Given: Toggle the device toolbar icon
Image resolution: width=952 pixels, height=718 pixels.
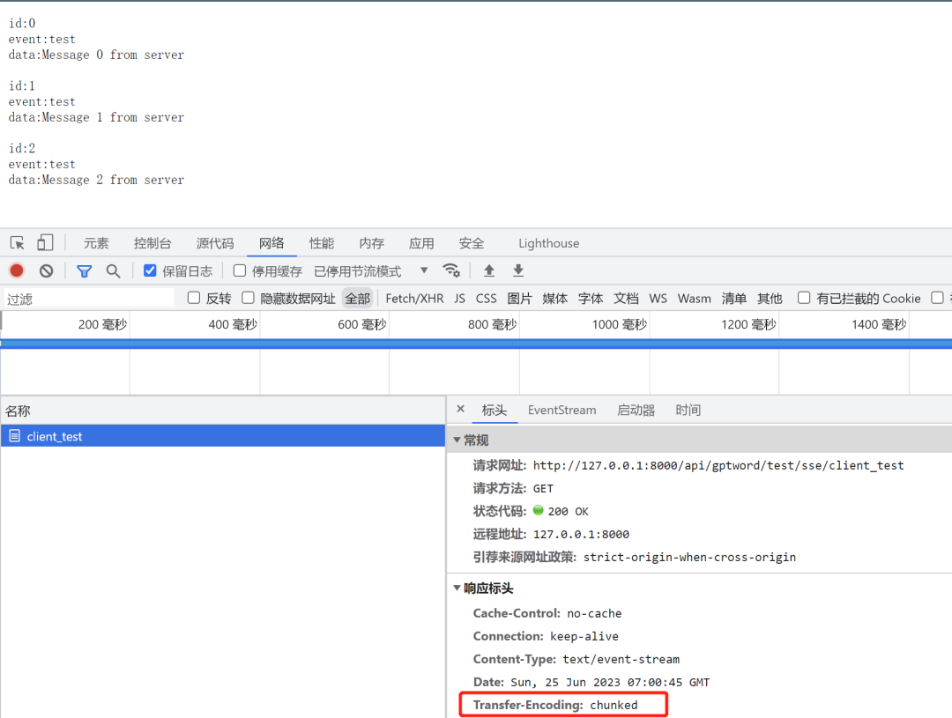Looking at the screenshot, I should (x=45, y=243).
